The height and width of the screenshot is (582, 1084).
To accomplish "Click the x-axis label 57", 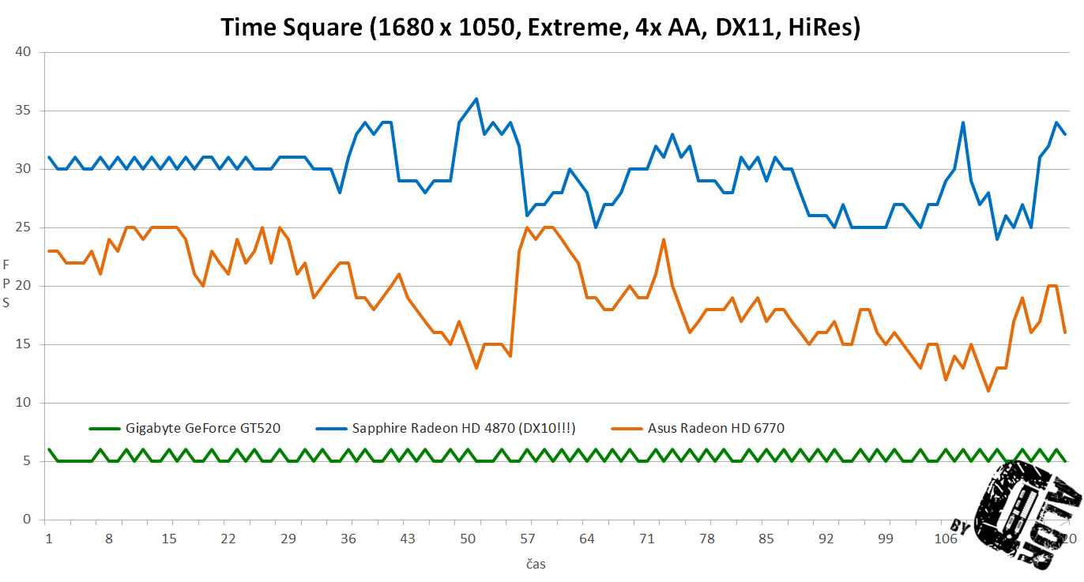I will (528, 539).
